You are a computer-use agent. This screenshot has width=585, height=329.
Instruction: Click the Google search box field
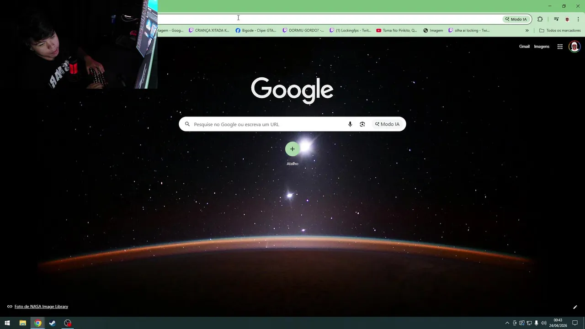(x=292, y=124)
